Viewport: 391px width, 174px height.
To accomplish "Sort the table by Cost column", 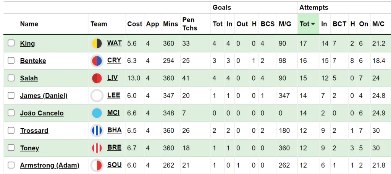I will [134, 24].
